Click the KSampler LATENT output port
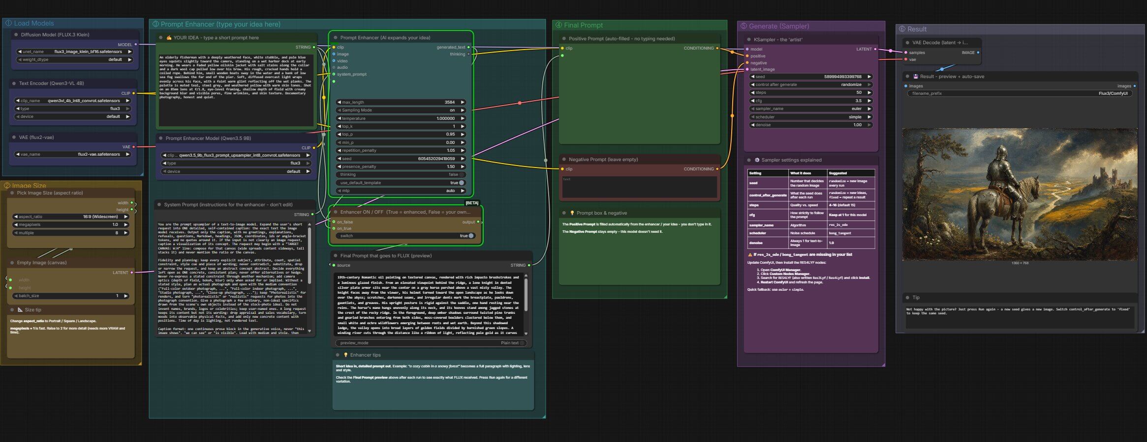 pos(875,49)
